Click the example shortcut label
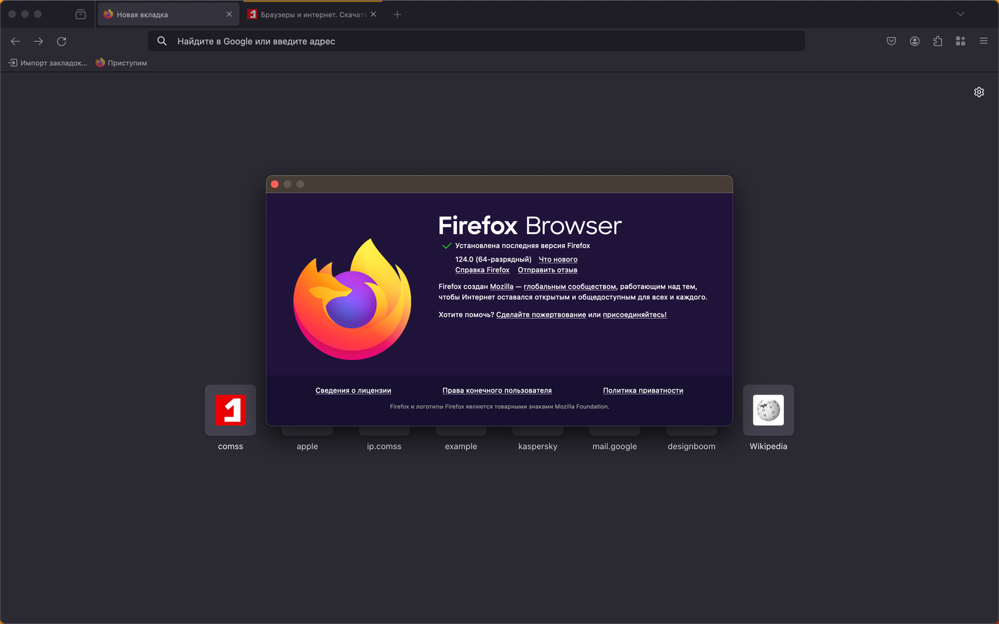The image size is (999, 624). click(x=461, y=446)
